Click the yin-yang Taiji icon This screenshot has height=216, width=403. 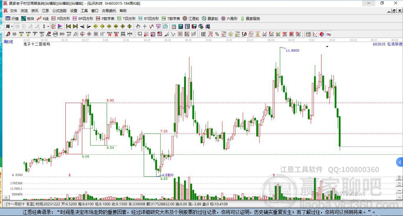tap(321, 34)
